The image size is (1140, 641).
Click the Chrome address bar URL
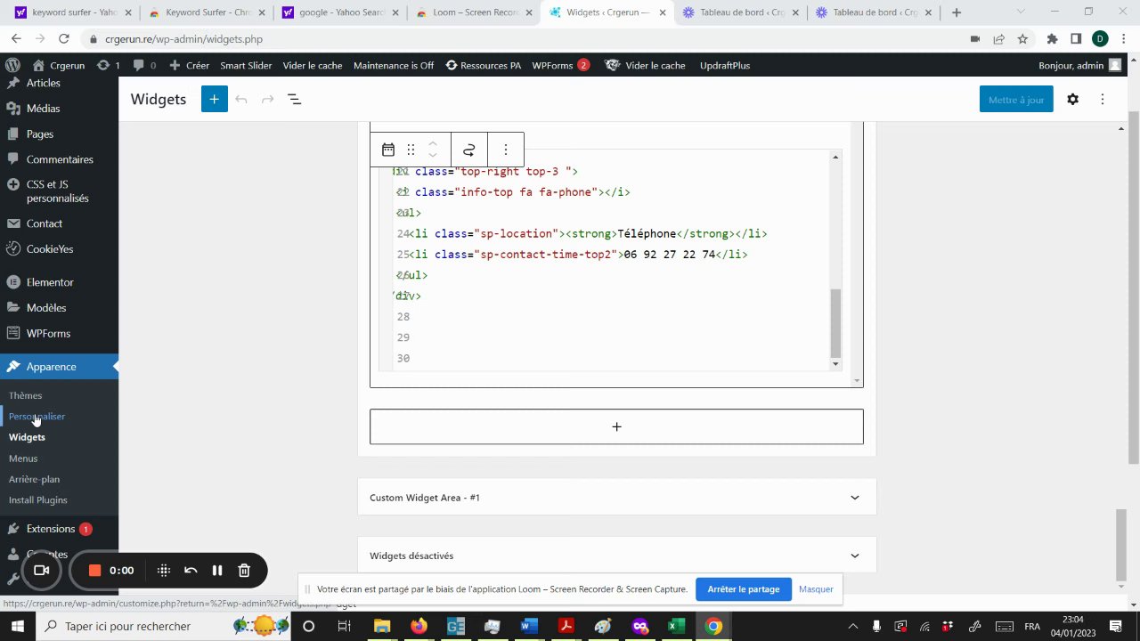[x=183, y=39]
